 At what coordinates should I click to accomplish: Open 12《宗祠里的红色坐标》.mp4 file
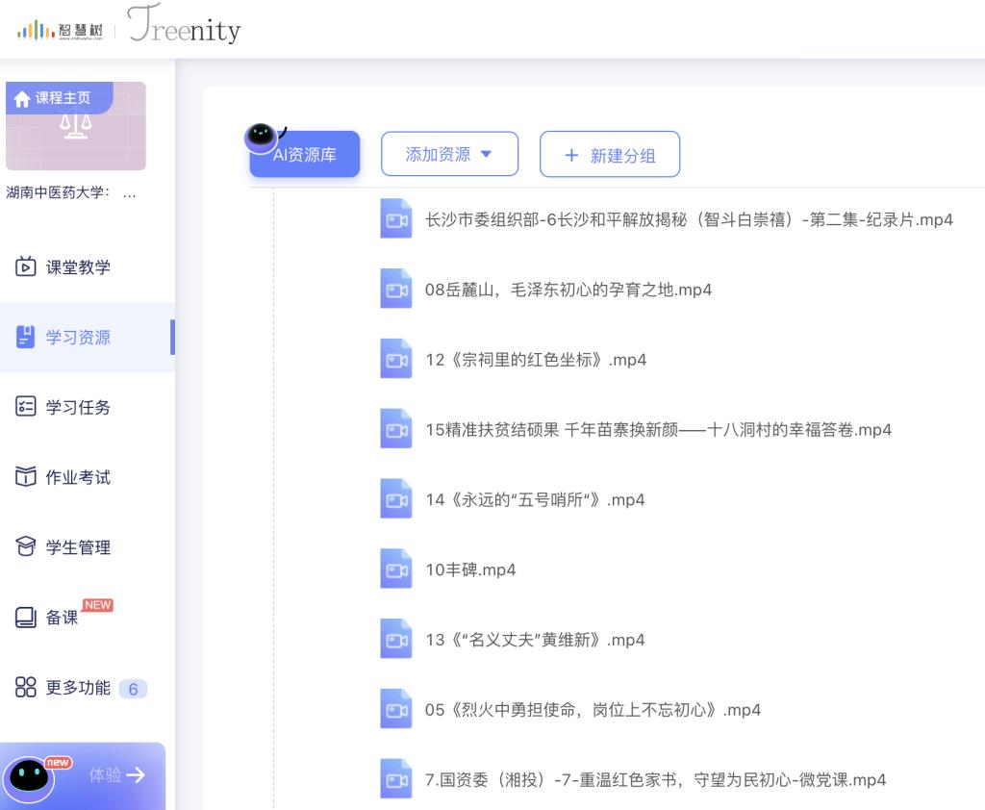point(536,360)
